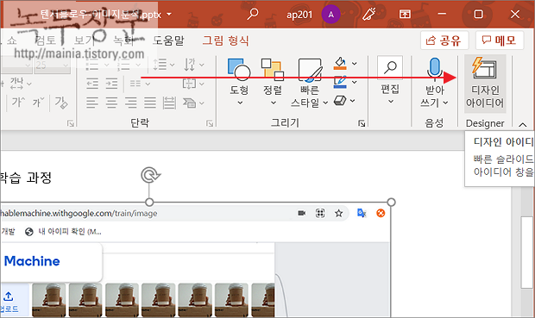Toggle left paragraph alignment
Screen dimensions: 535x318
pos(92,103)
